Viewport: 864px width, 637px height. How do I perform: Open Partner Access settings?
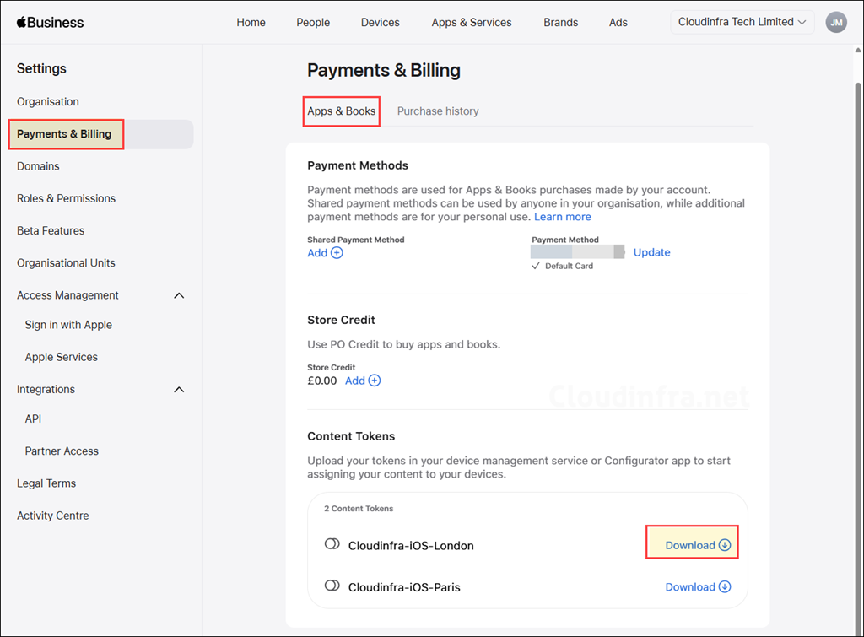pos(62,451)
